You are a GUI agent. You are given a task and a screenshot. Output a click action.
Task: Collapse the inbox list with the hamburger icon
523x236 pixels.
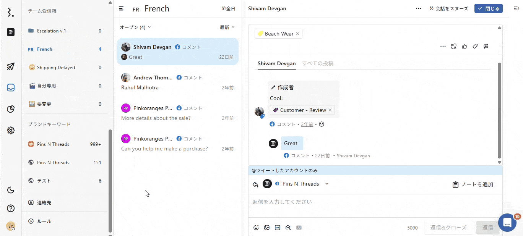click(x=121, y=8)
